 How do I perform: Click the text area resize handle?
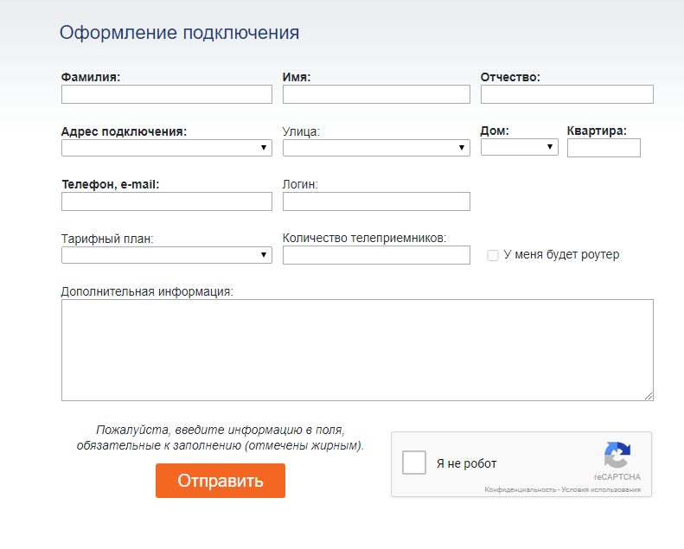click(x=649, y=396)
